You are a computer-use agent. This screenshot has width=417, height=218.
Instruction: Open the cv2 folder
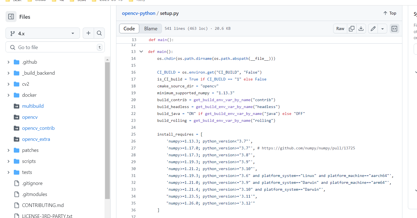(x=26, y=84)
